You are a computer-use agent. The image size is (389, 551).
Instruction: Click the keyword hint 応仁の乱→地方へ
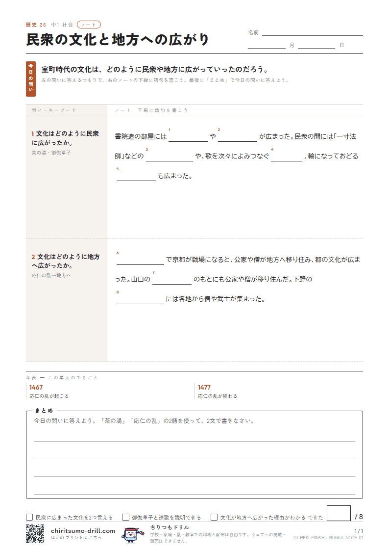[x=51, y=276]
